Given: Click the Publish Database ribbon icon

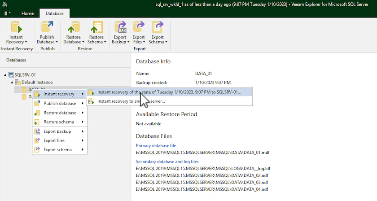Looking at the screenshot, I should pyautogui.click(x=47, y=27).
